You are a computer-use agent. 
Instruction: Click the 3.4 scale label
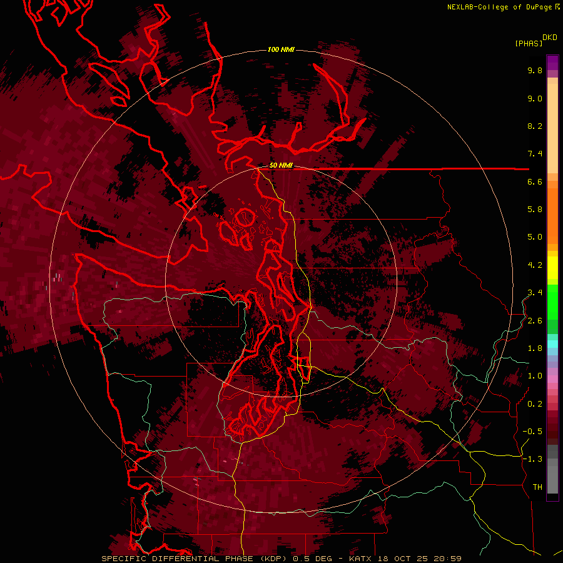[x=535, y=293]
